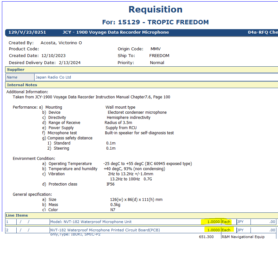Select highlighted Each unit on line 1

point(226,222)
